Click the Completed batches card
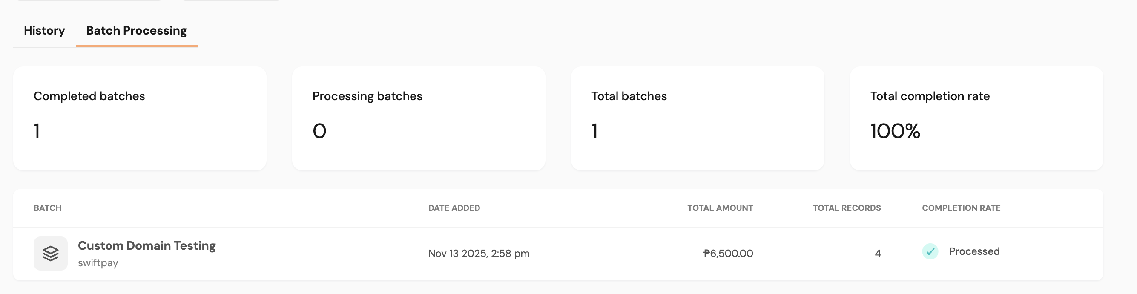The width and height of the screenshot is (1137, 294). click(x=140, y=118)
